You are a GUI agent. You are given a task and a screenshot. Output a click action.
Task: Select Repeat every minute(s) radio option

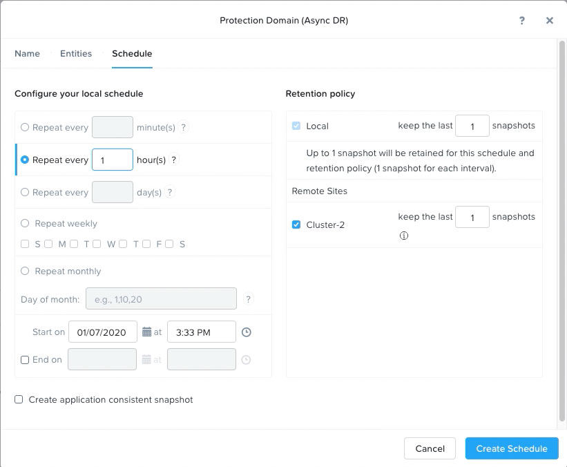(25, 127)
